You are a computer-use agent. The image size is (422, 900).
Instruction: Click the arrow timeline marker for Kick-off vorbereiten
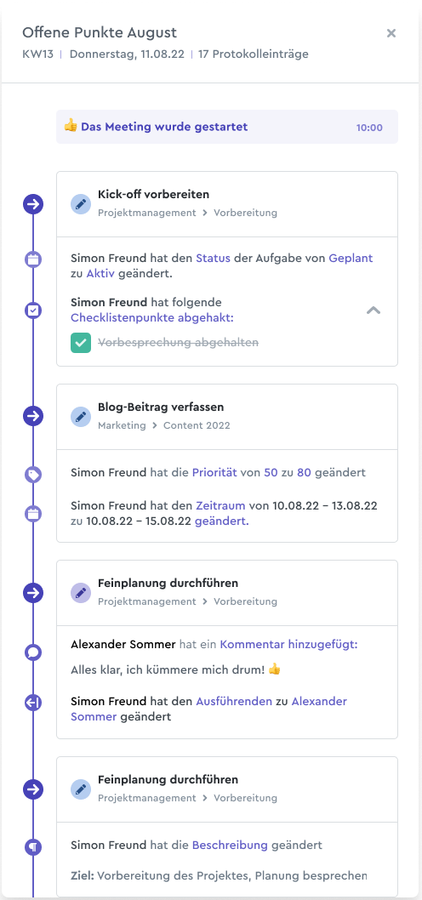(x=33, y=204)
